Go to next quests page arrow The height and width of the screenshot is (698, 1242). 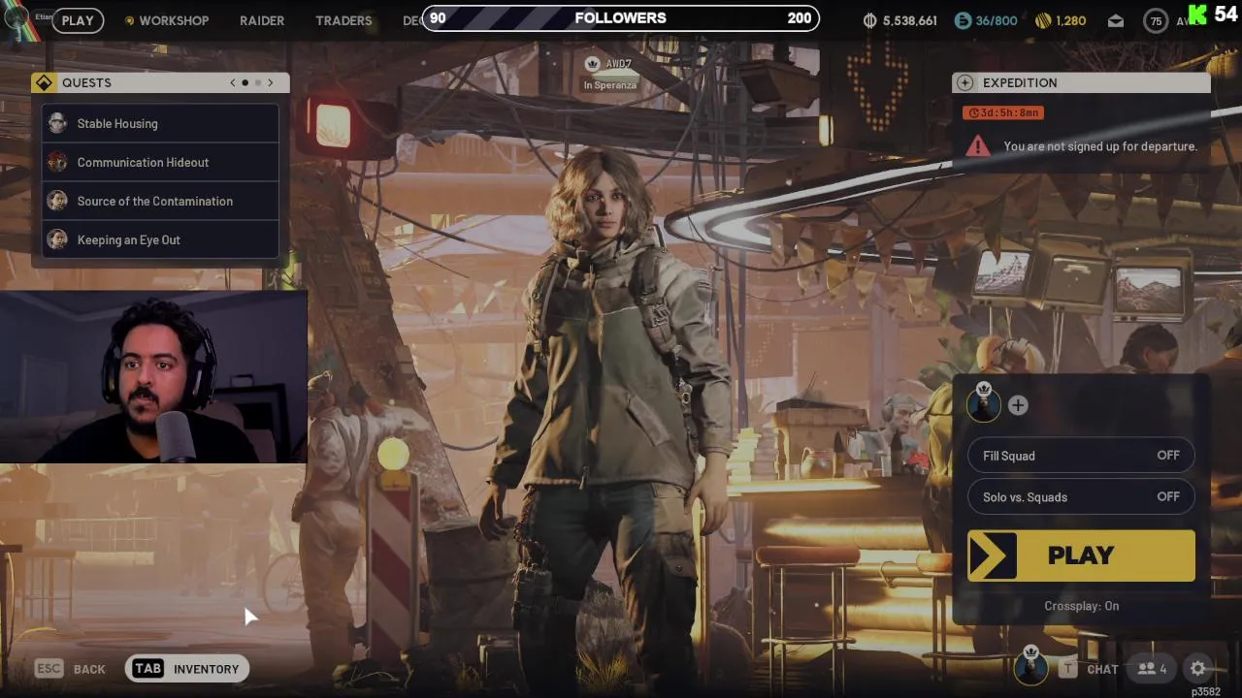(x=271, y=83)
